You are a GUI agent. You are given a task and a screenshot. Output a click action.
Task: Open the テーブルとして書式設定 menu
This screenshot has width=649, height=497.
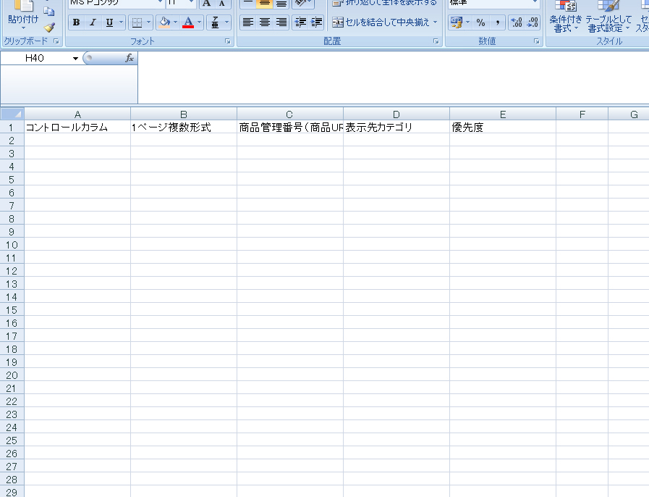(608, 17)
